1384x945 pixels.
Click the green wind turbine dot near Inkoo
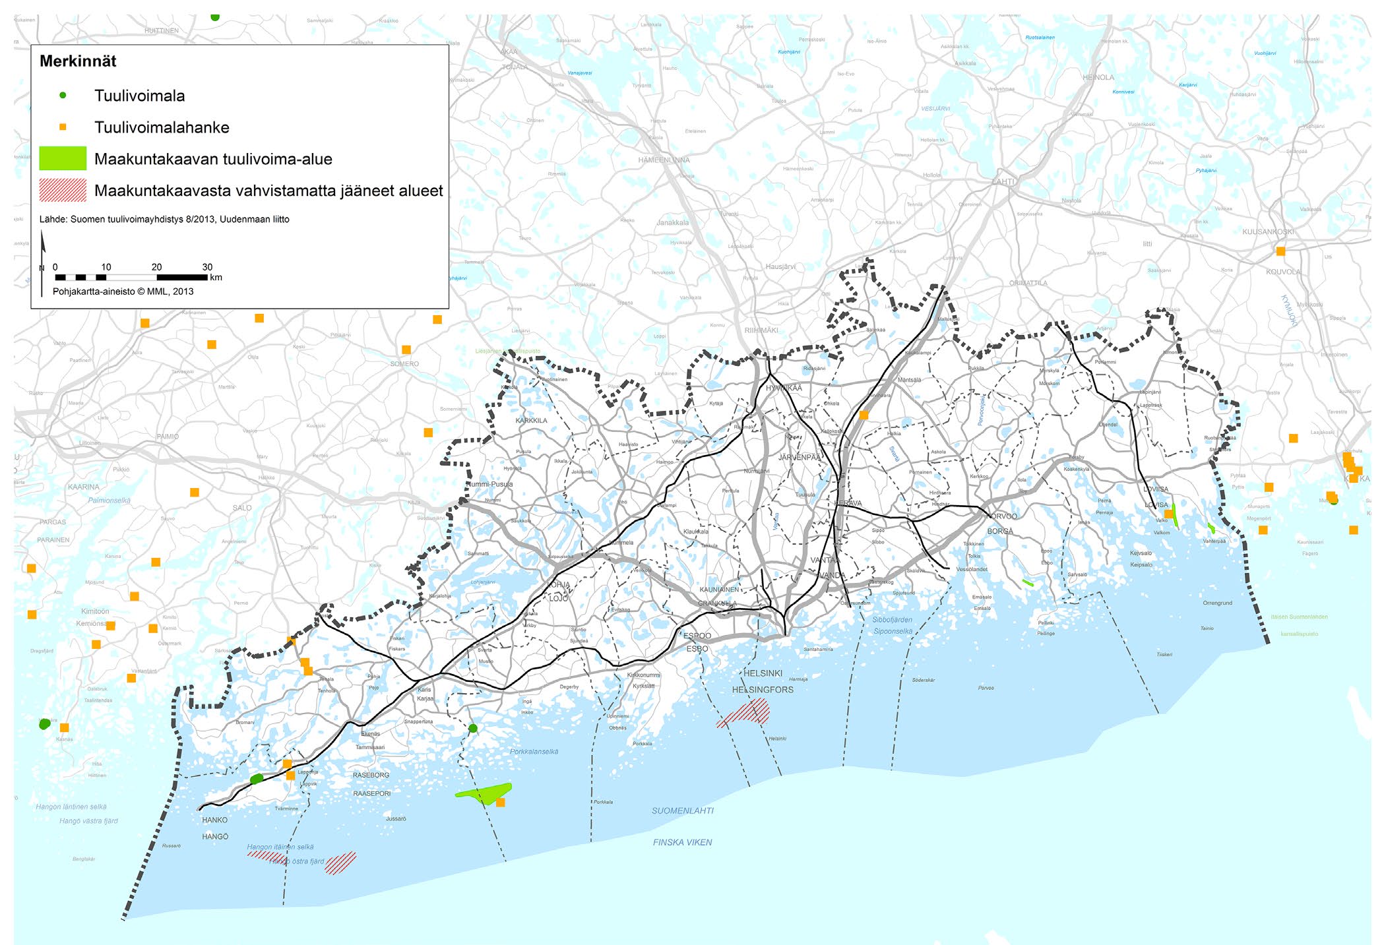click(x=473, y=728)
